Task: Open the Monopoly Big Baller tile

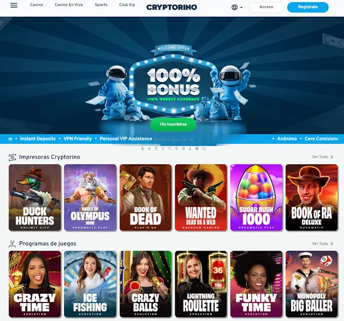Action: point(311,284)
